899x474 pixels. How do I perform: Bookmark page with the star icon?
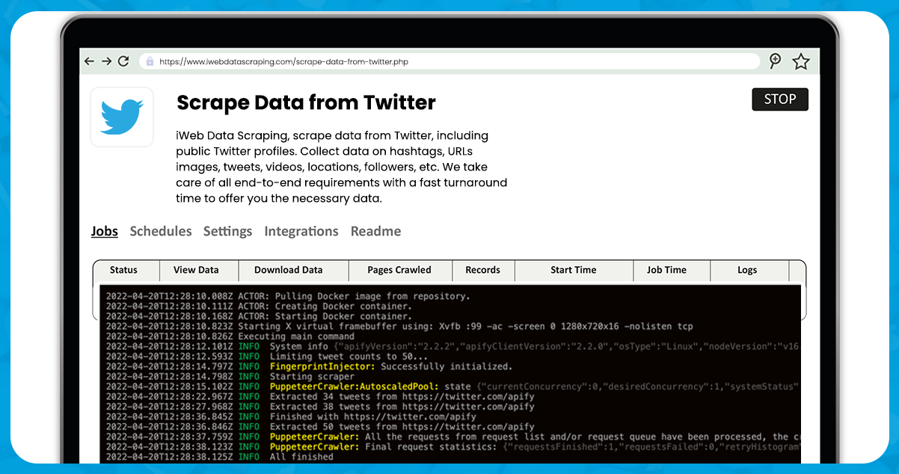click(x=801, y=61)
